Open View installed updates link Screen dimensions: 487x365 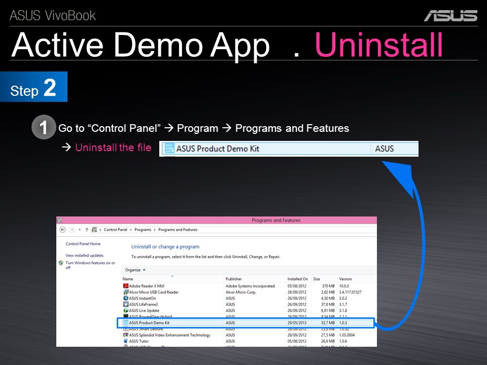(x=84, y=255)
